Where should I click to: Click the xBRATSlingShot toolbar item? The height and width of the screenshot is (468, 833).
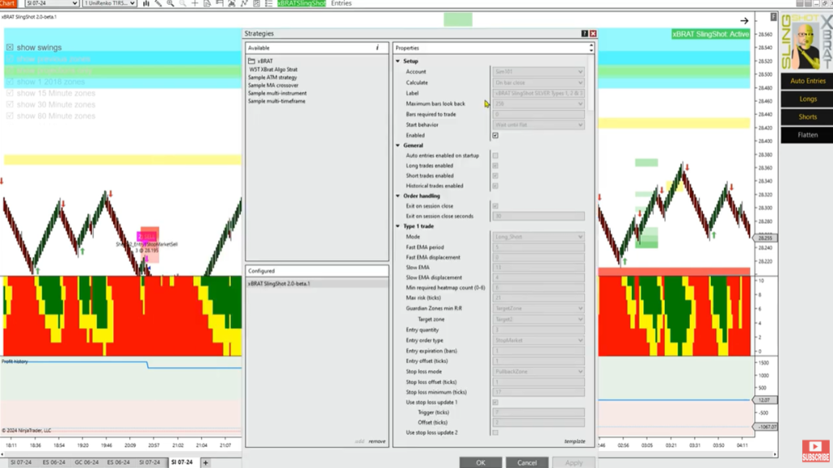point(301,3)
